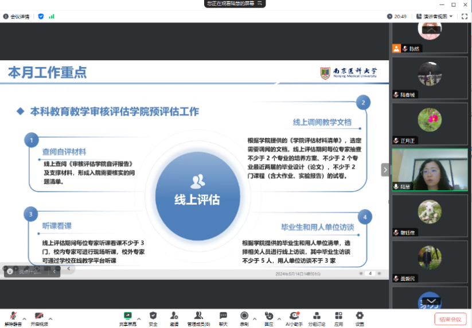Open the Security (安全) shield icon
This screenshot has height=328, width=472.
(153, 316)
